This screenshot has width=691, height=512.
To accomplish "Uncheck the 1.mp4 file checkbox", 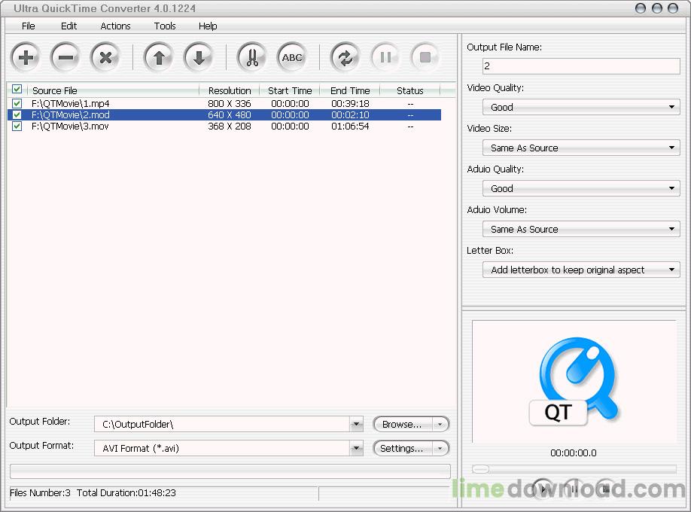I will pos(17,103).
